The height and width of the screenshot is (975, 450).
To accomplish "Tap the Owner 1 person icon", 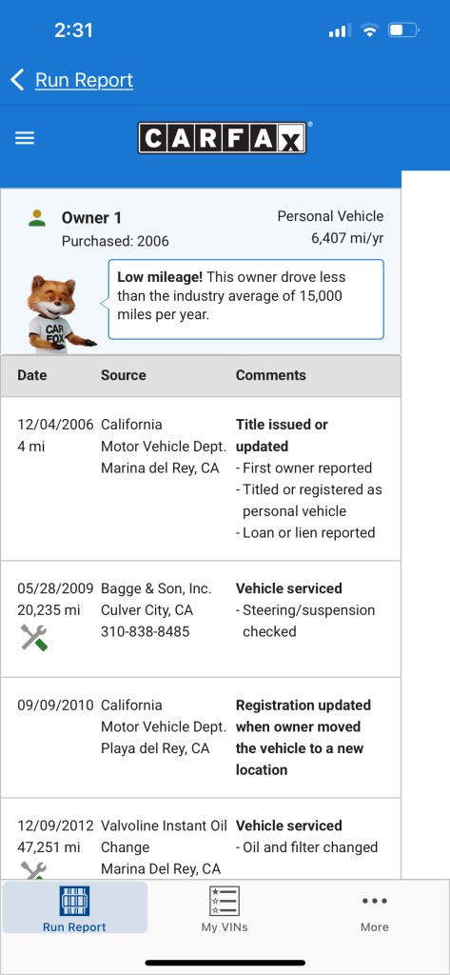I will (37, 218).
